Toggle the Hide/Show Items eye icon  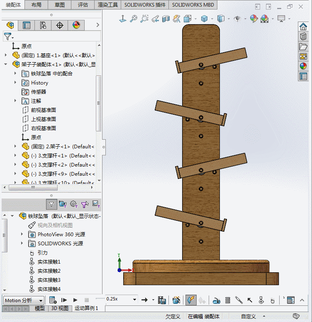[237, 19]
